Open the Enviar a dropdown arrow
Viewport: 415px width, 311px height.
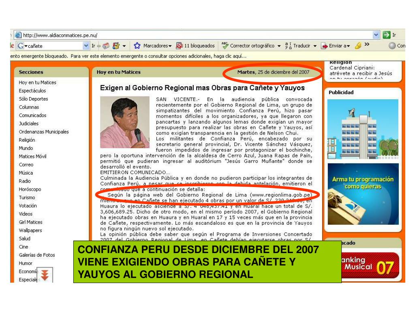pos(348,46)
